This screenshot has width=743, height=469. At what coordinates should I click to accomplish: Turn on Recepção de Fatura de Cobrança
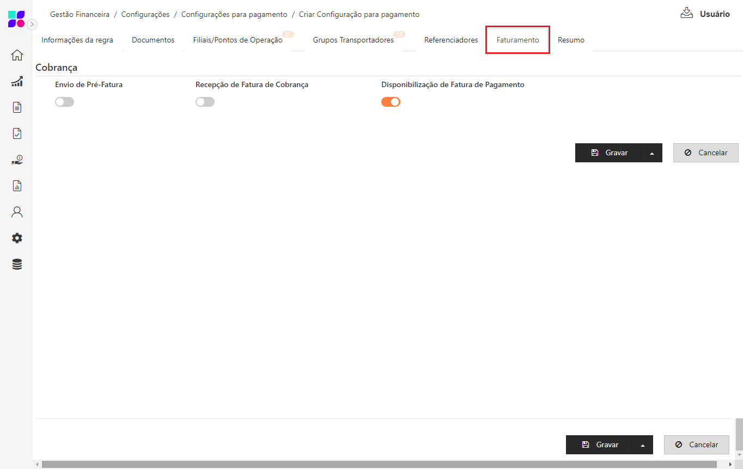point(205,102)
